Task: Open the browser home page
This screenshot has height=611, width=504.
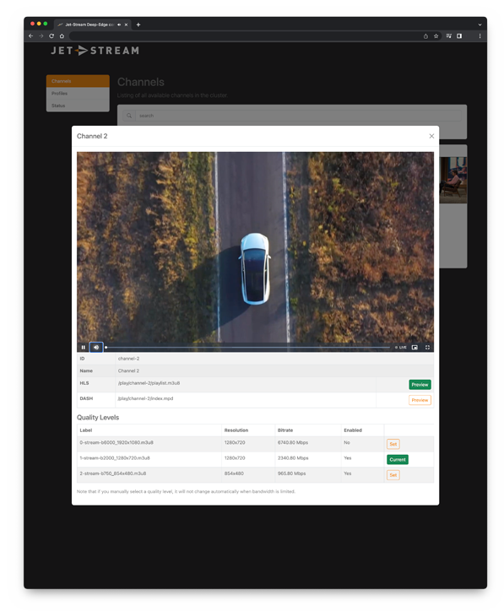Action: click(x=62, y=35)
